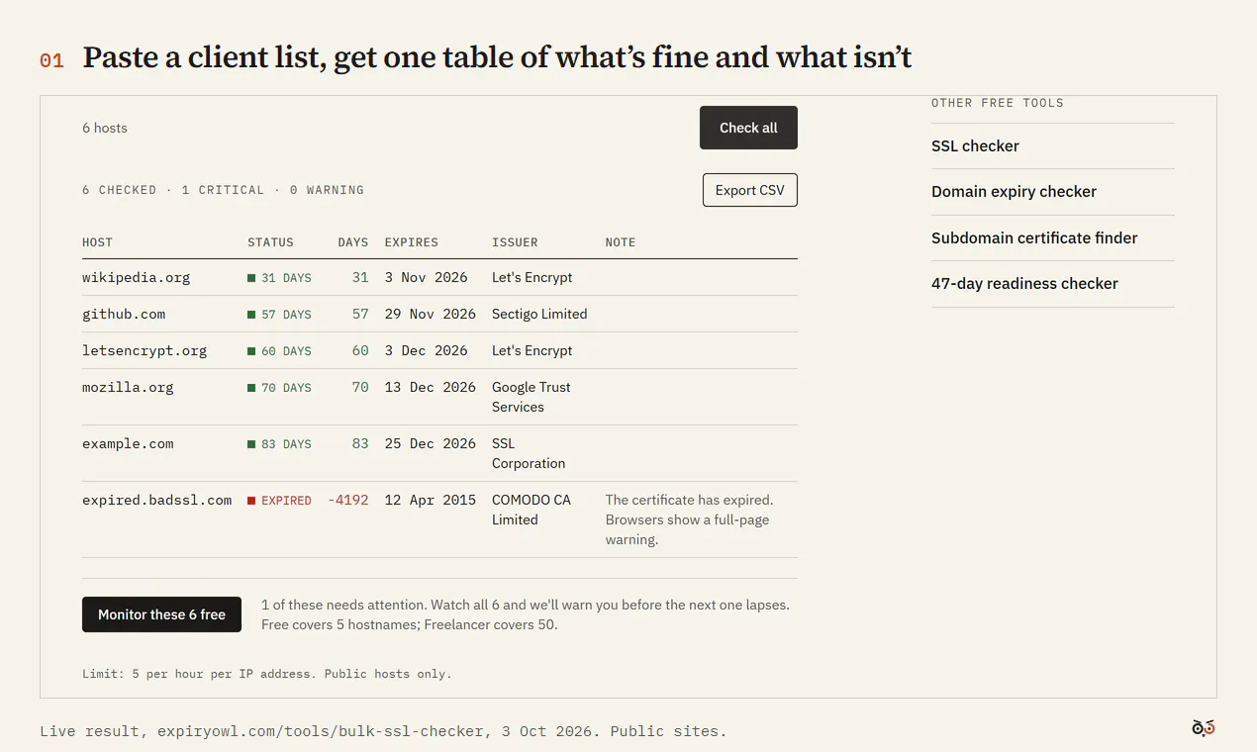Open 47-day readiness checker link
The width and height of the screenshot is (1257, 752).
[1024, 284]
